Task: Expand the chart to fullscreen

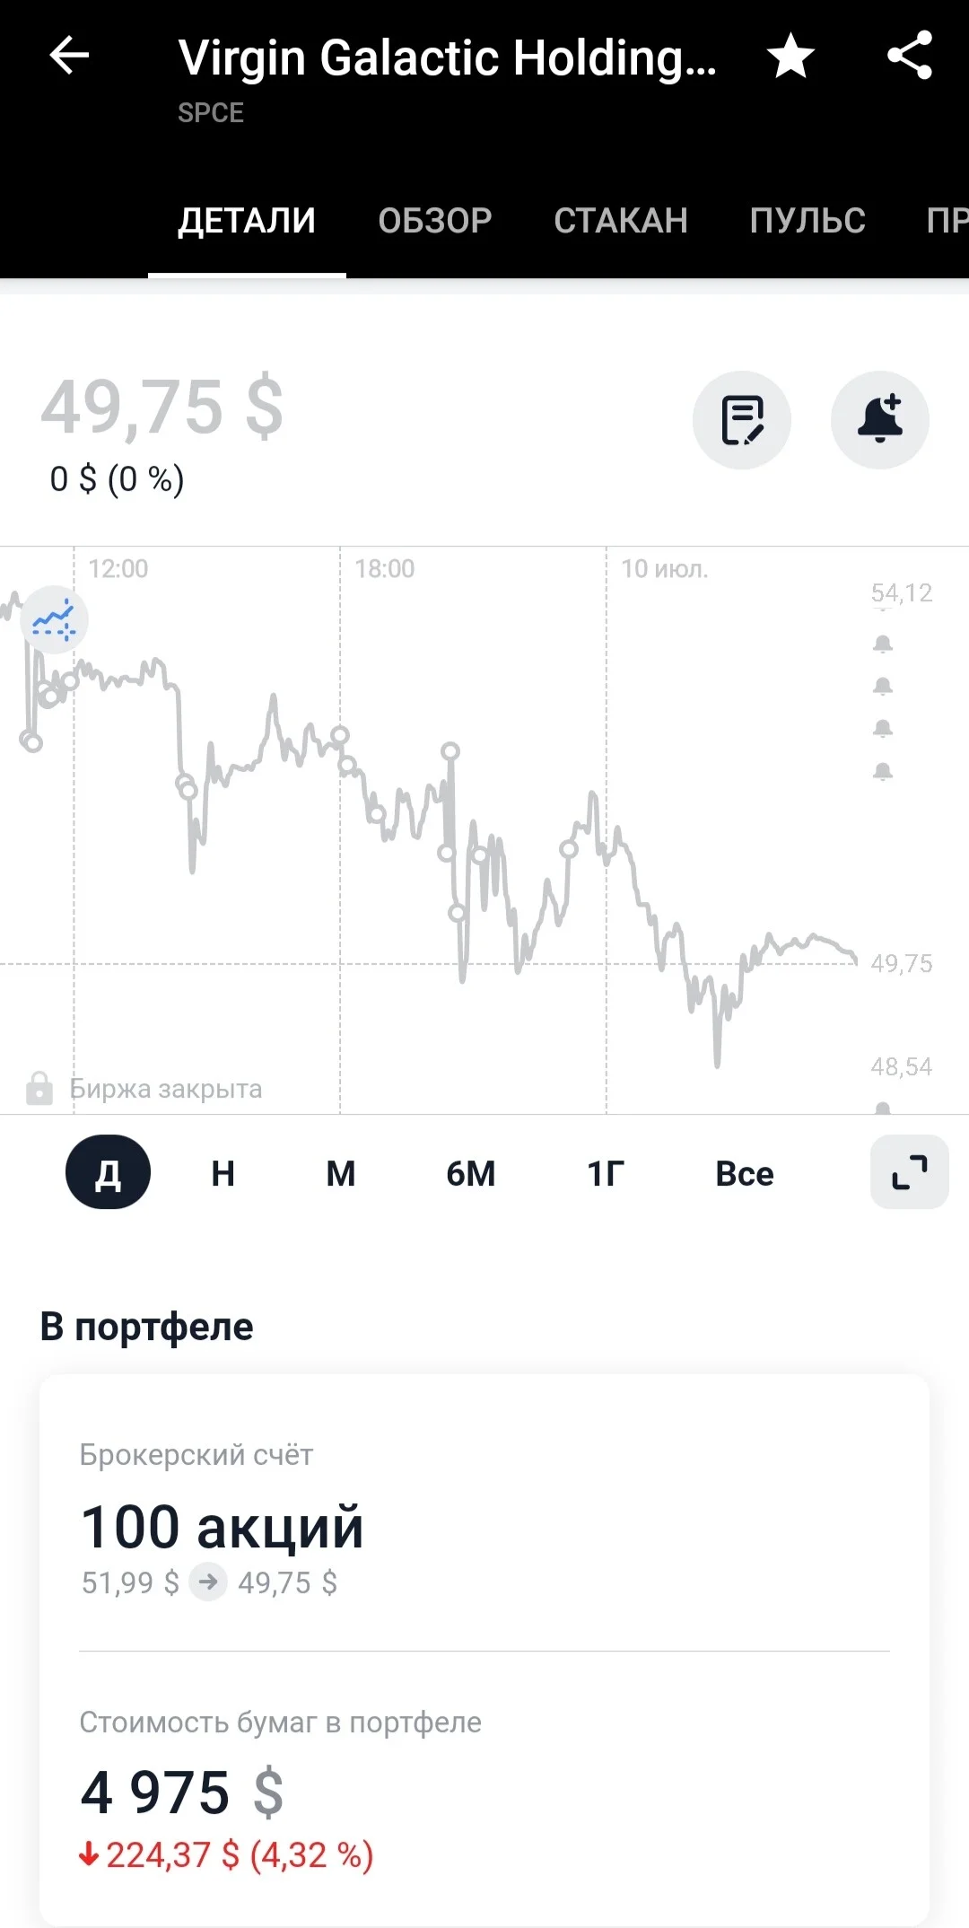Action: coord(910,1172)
